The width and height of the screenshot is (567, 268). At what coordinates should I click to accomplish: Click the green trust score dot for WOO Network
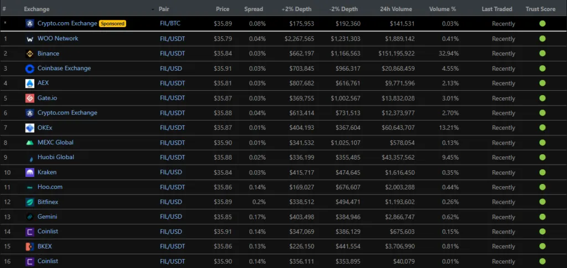tap(542, 39)
